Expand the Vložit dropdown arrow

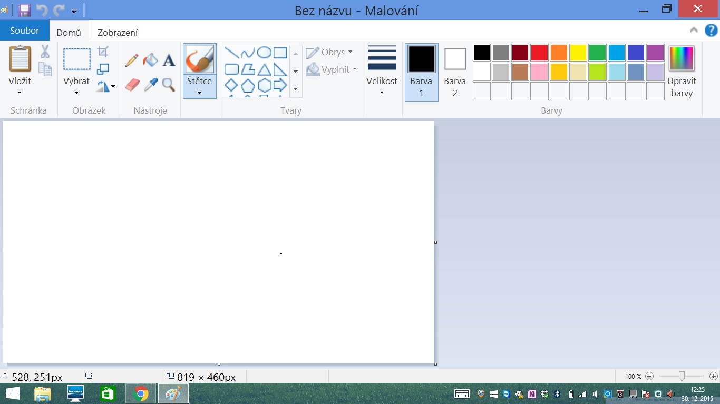pyautogui.click(x=20, y=93)
